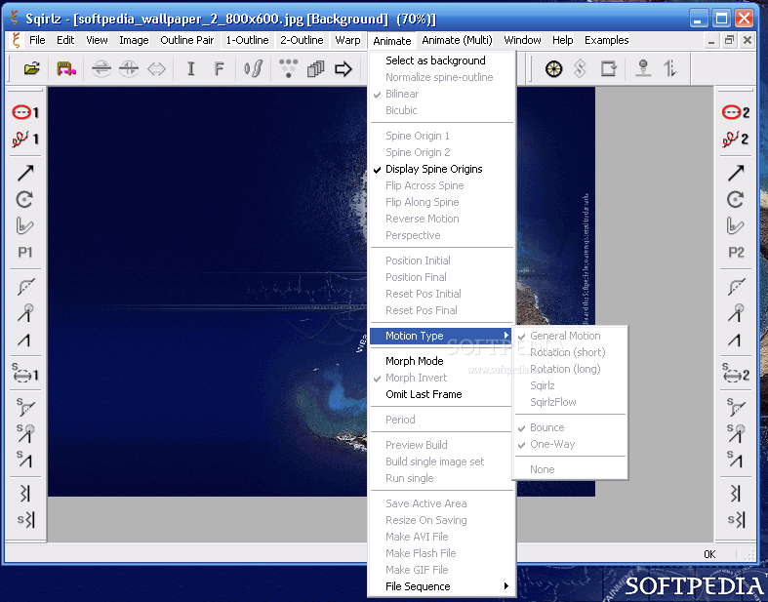
Task: Toggle Morph Invert option
Action: coord(416,378)
